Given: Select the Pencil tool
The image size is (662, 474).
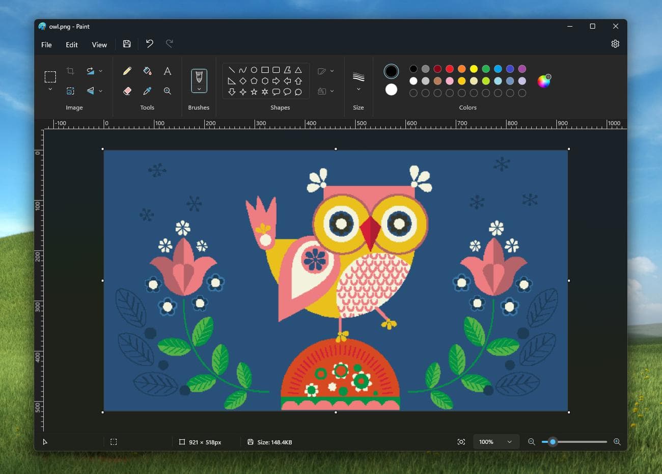Looking at the screenshot, I should coord(127,71).
